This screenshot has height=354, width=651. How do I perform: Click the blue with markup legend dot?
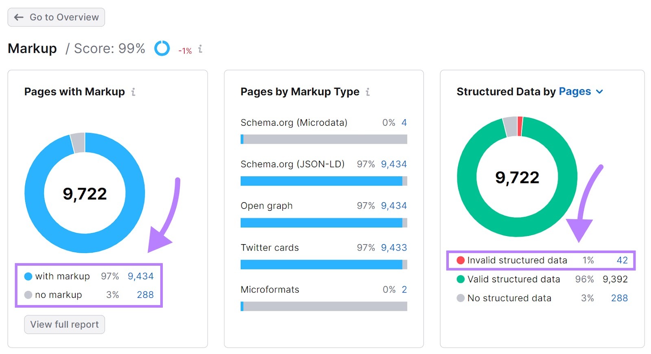(x=28, y=276)
